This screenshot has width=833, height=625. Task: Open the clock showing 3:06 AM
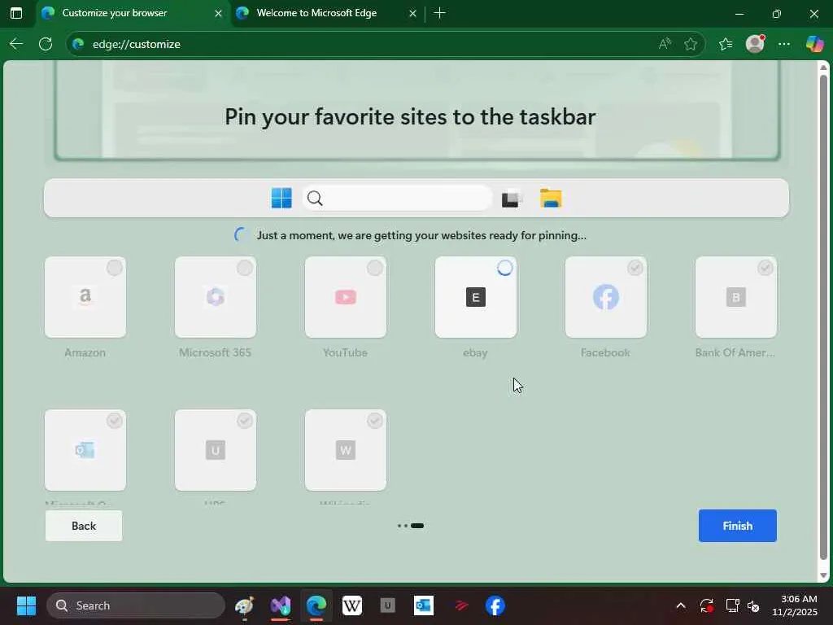794,605
